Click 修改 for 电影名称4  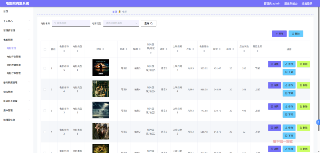289,85
